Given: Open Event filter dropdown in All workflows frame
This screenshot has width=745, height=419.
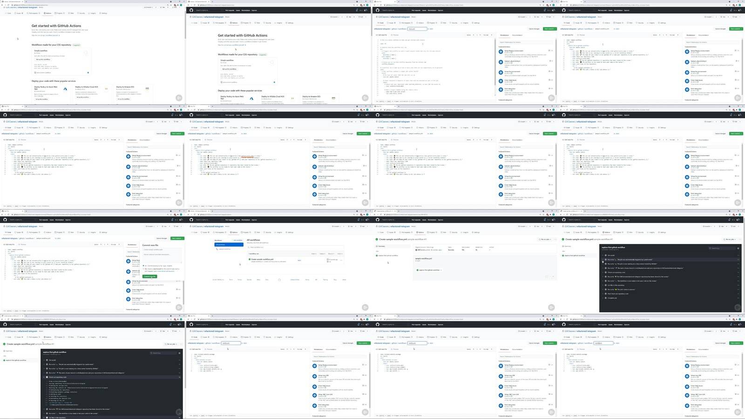Looking at the screenshot, I should point(314,254).
